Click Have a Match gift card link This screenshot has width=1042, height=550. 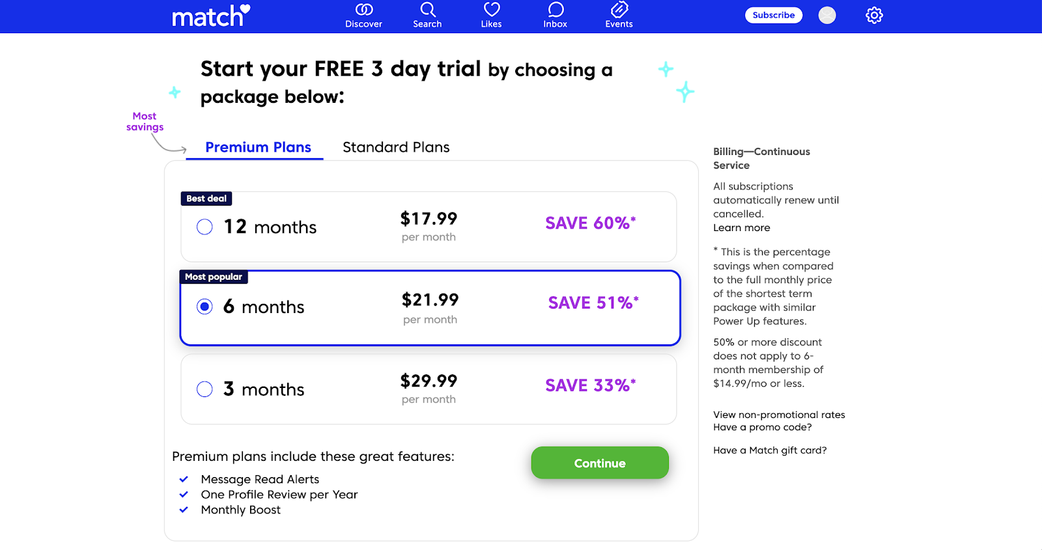(x=770, y=450)
